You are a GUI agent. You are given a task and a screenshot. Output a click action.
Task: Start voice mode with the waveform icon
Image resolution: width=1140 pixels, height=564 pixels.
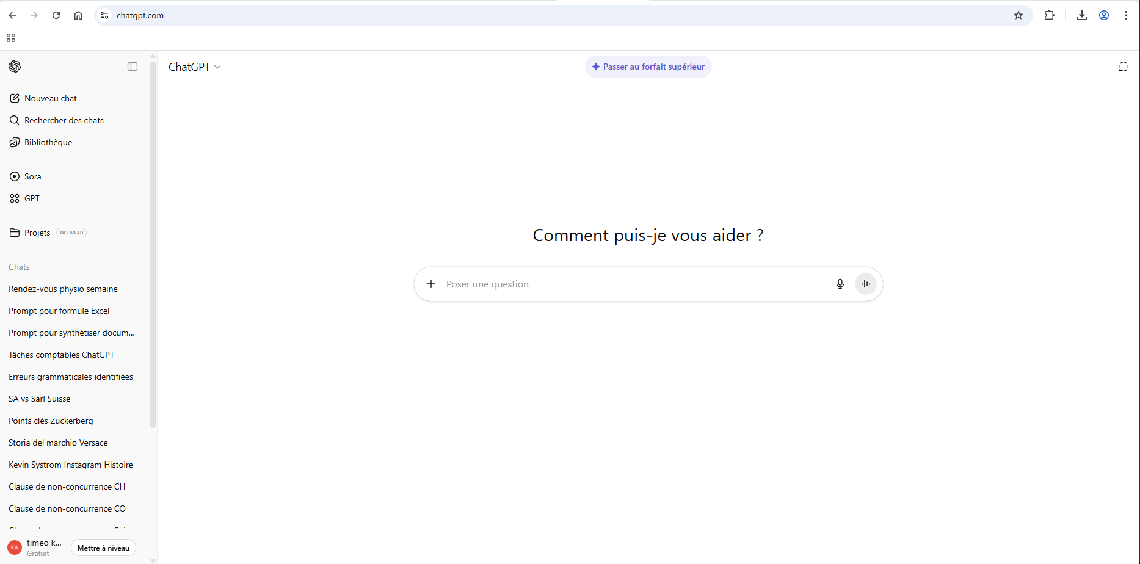tap(865, 284)
